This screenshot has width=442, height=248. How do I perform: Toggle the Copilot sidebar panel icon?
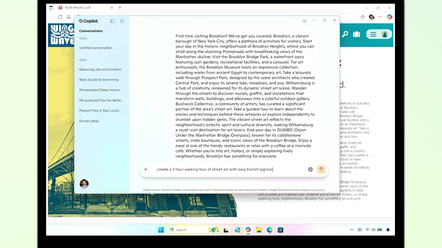click(112, 21)
